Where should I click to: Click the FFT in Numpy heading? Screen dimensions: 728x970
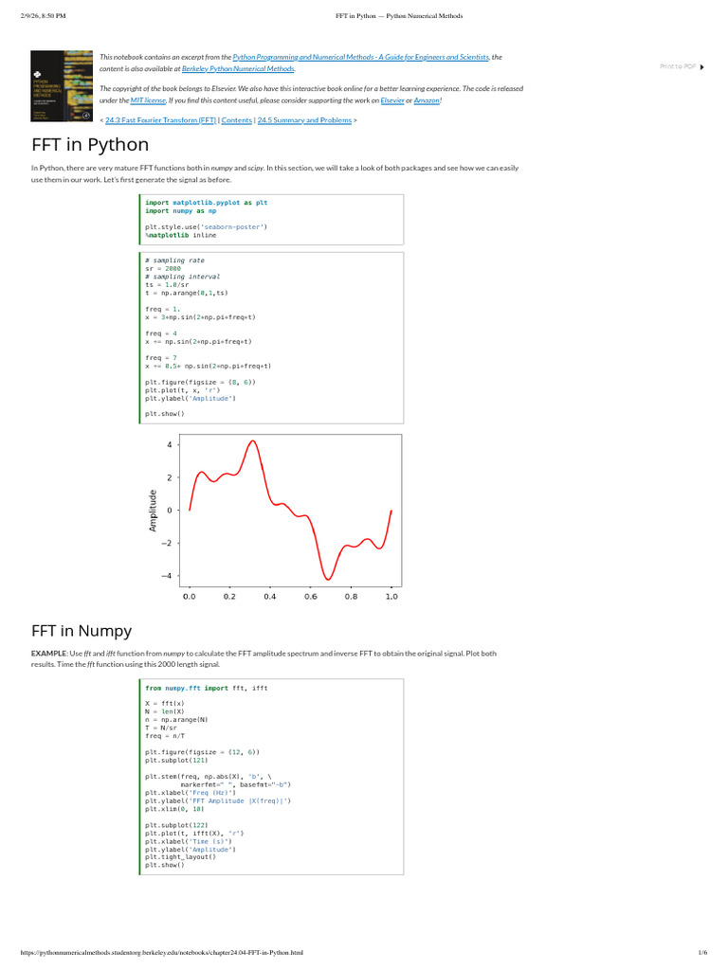[x=82, y=630]
